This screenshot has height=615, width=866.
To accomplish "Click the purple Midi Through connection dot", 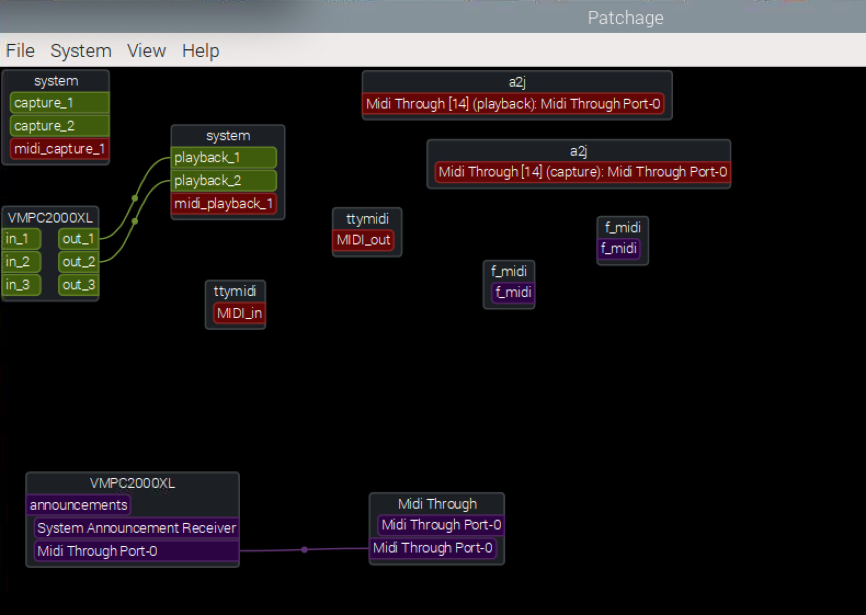I will click(x=304, y=550).
